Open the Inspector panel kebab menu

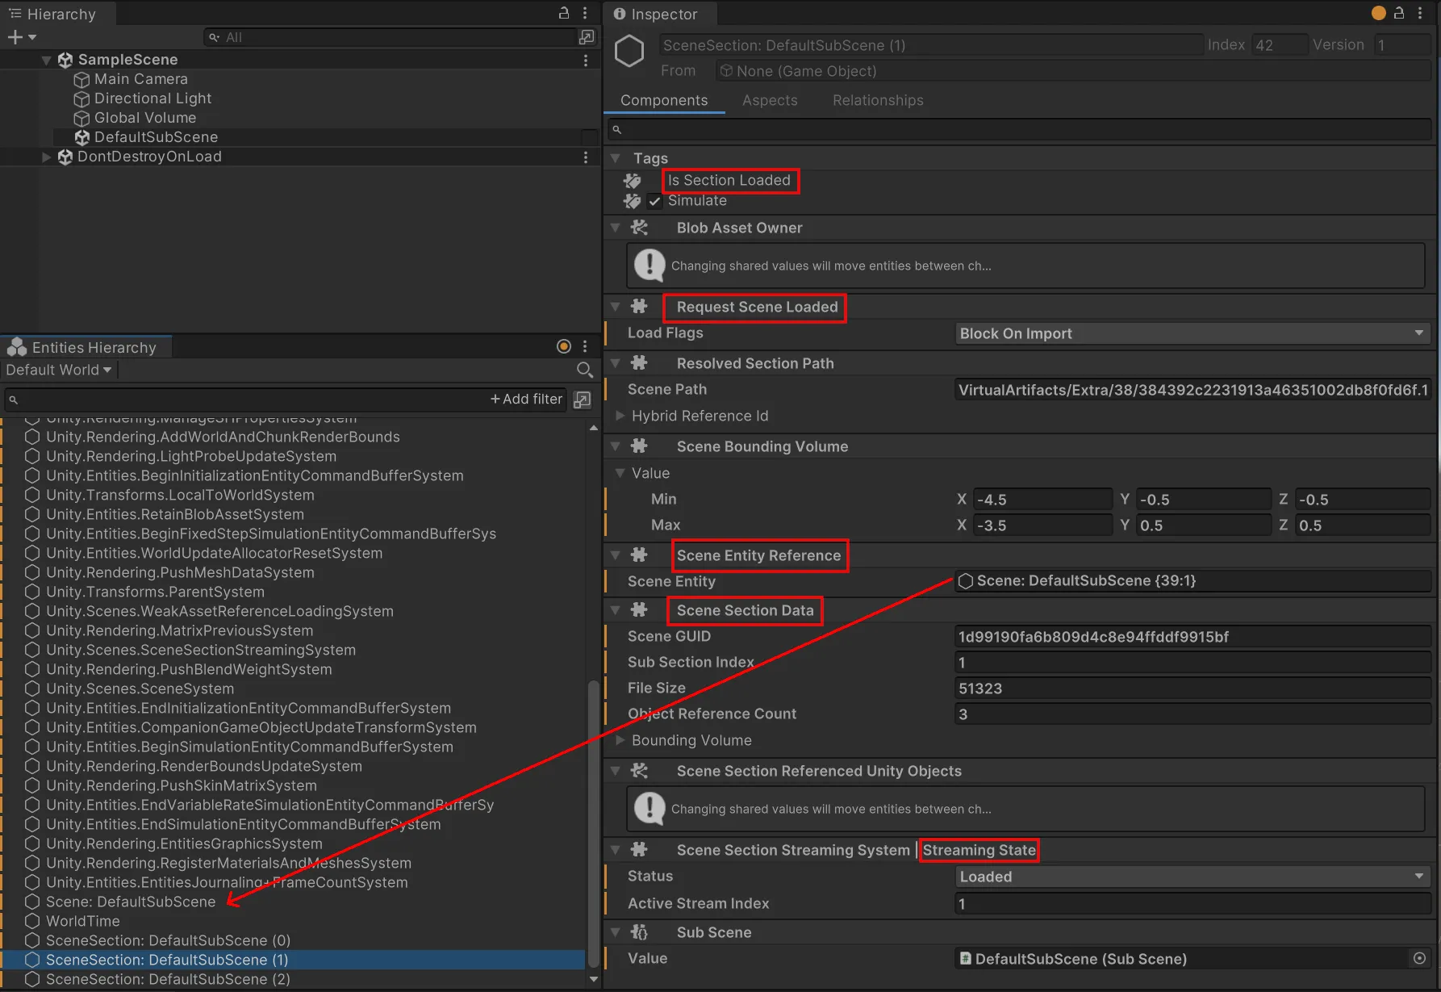[x=1420, y=13]
